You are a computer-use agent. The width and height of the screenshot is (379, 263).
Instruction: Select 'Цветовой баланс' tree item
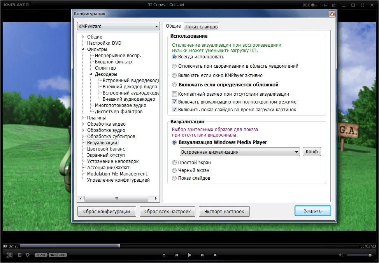pos(106,149)
